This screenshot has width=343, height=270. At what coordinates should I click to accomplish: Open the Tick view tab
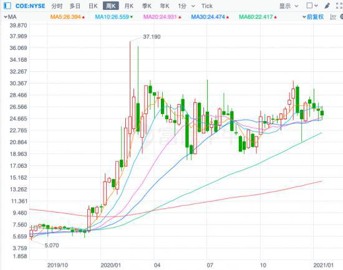click(x=206, y=6)
